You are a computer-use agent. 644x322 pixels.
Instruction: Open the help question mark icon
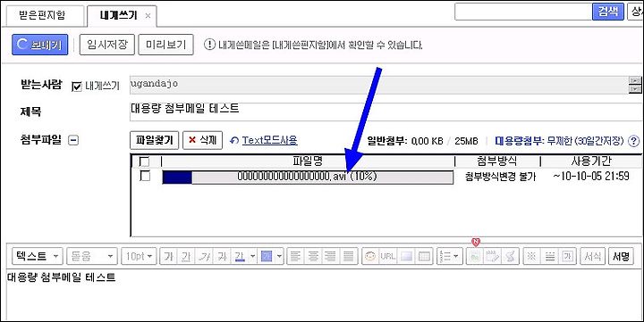(634, 141)
